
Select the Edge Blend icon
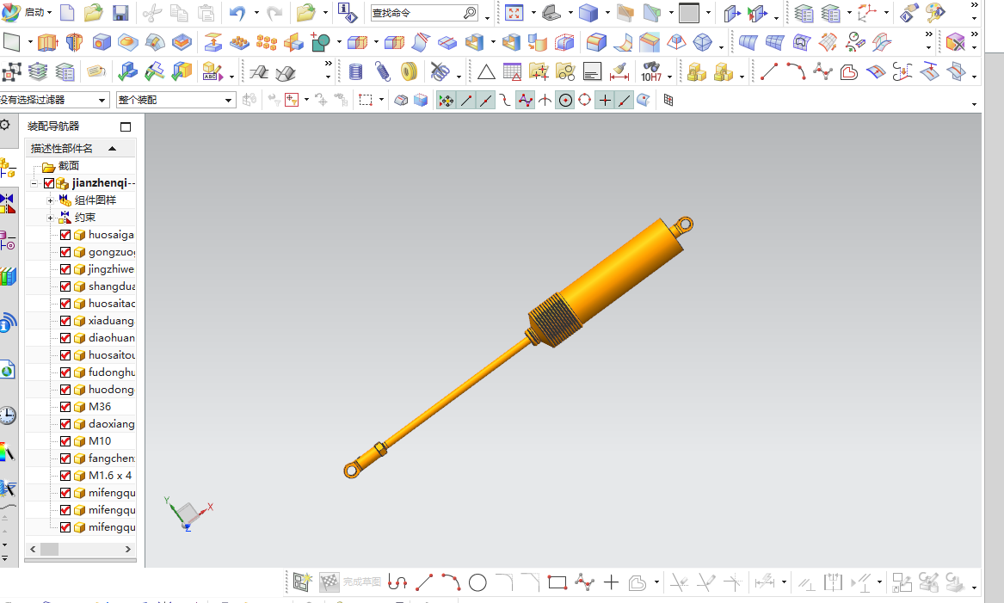coord(596,42)
